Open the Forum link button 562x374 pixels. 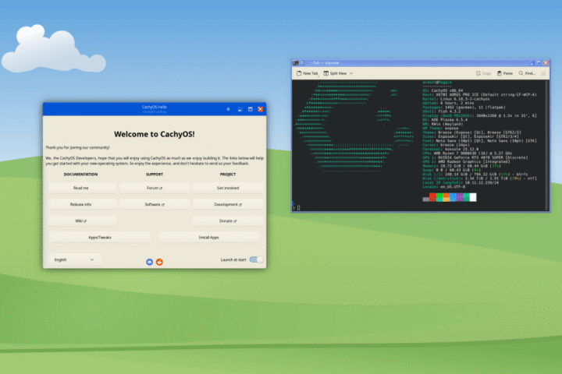[155, 188]
